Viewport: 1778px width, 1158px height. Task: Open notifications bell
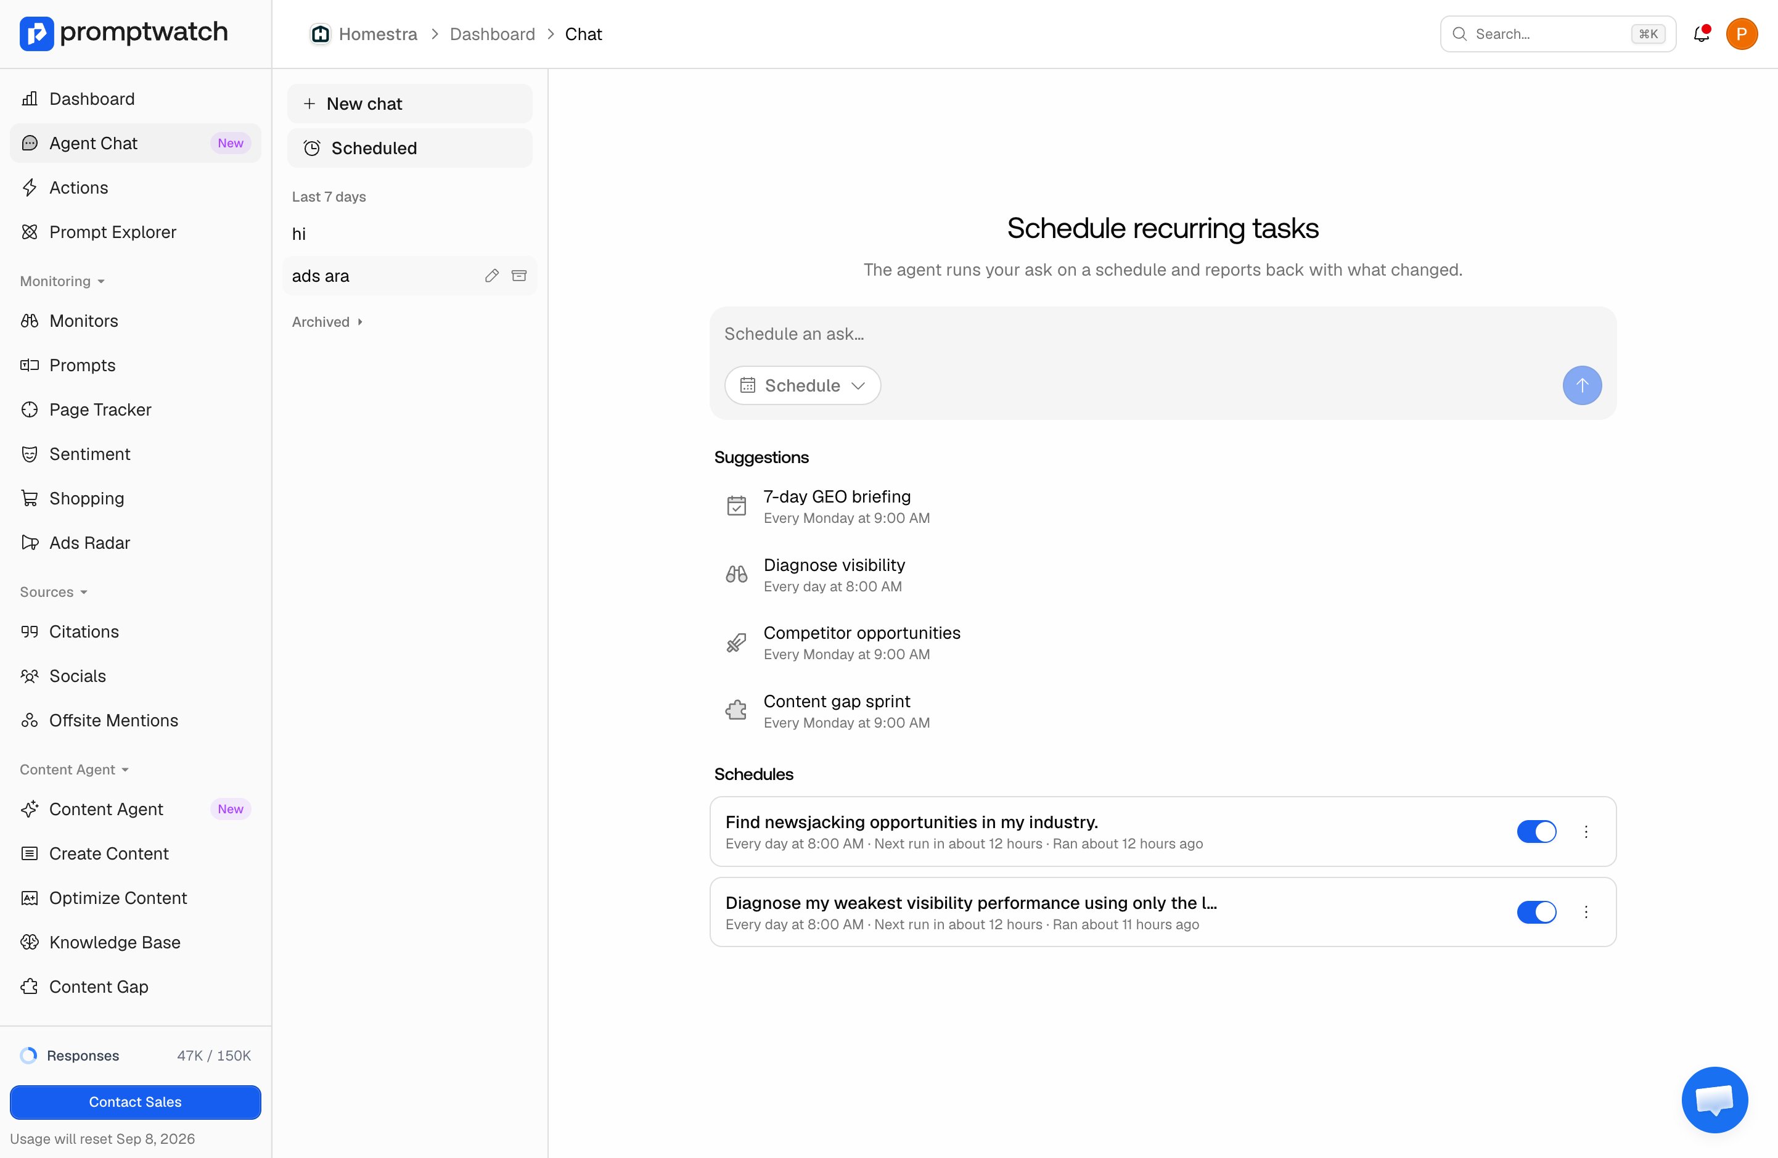click(x=1701, y=34)
